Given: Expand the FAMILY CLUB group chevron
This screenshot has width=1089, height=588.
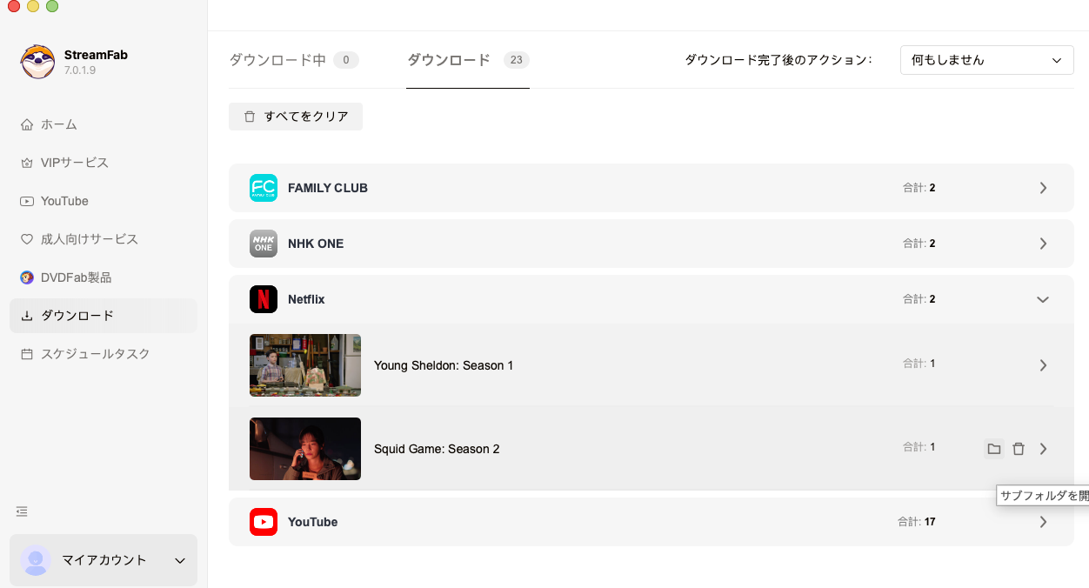Looking at the screenshot, I should click(1043, 188).
